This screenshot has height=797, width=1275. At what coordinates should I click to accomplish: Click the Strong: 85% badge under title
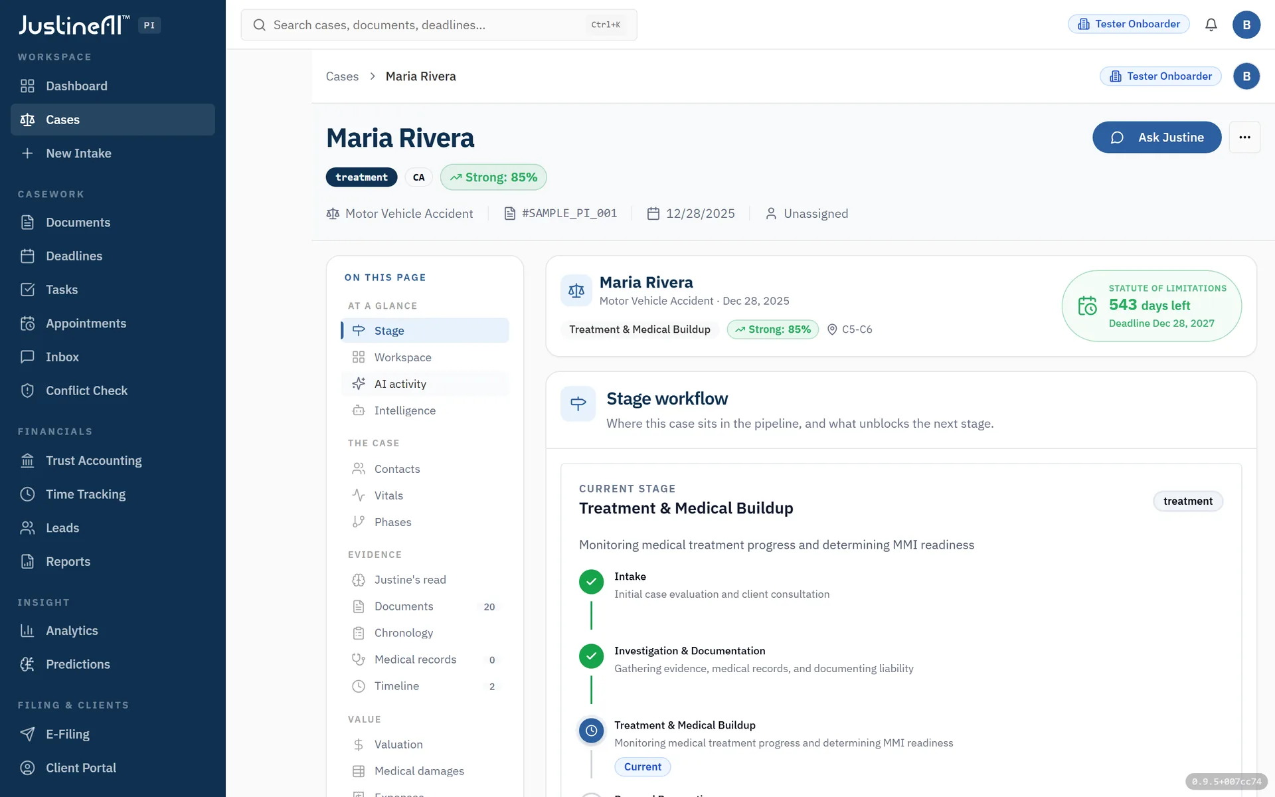493,177
